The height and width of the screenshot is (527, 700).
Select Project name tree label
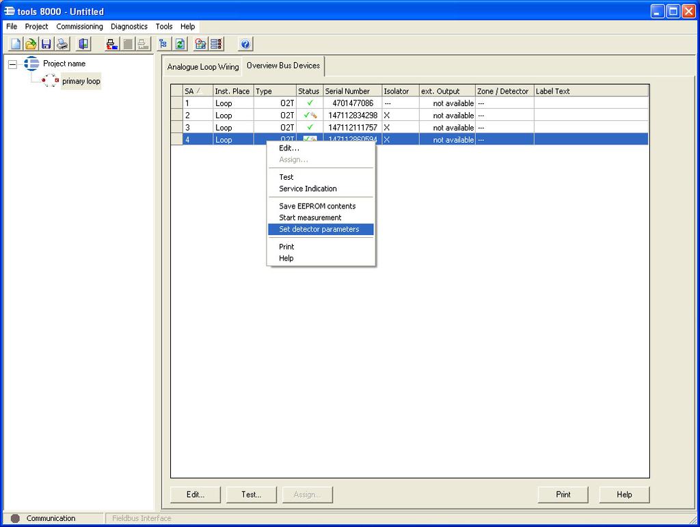[x=64, y=64]
